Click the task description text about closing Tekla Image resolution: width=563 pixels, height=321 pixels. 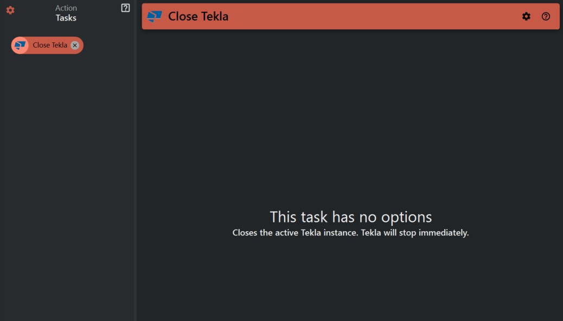(x=351, y=233)
